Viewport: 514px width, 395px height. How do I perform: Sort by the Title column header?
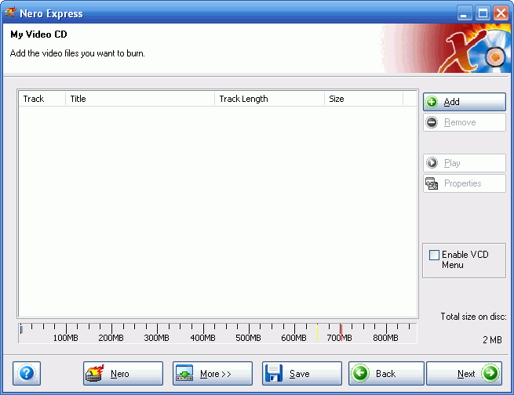point(140,99)
